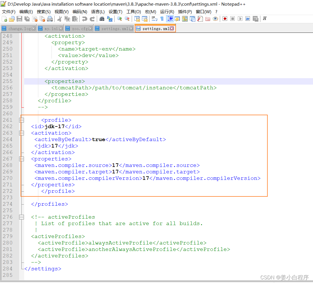Open the 设置(T) menu
The height and width of the screenshot is (283, 313).
pos(115,12)
